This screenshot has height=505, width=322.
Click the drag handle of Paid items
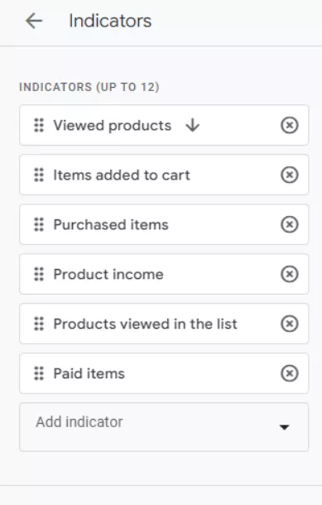pyautogui.click(x=39, y=373)
